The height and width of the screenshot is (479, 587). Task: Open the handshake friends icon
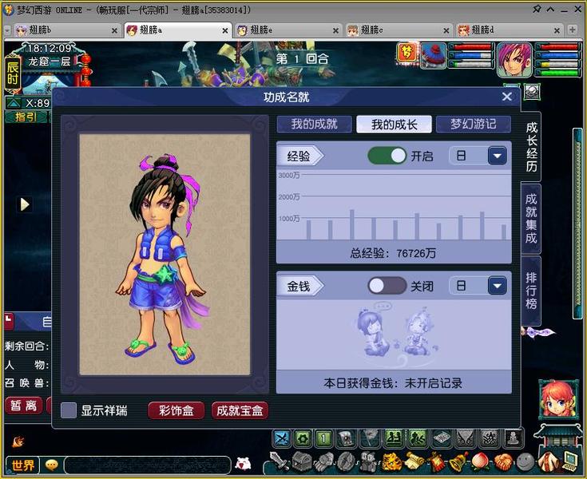[503, 462]
